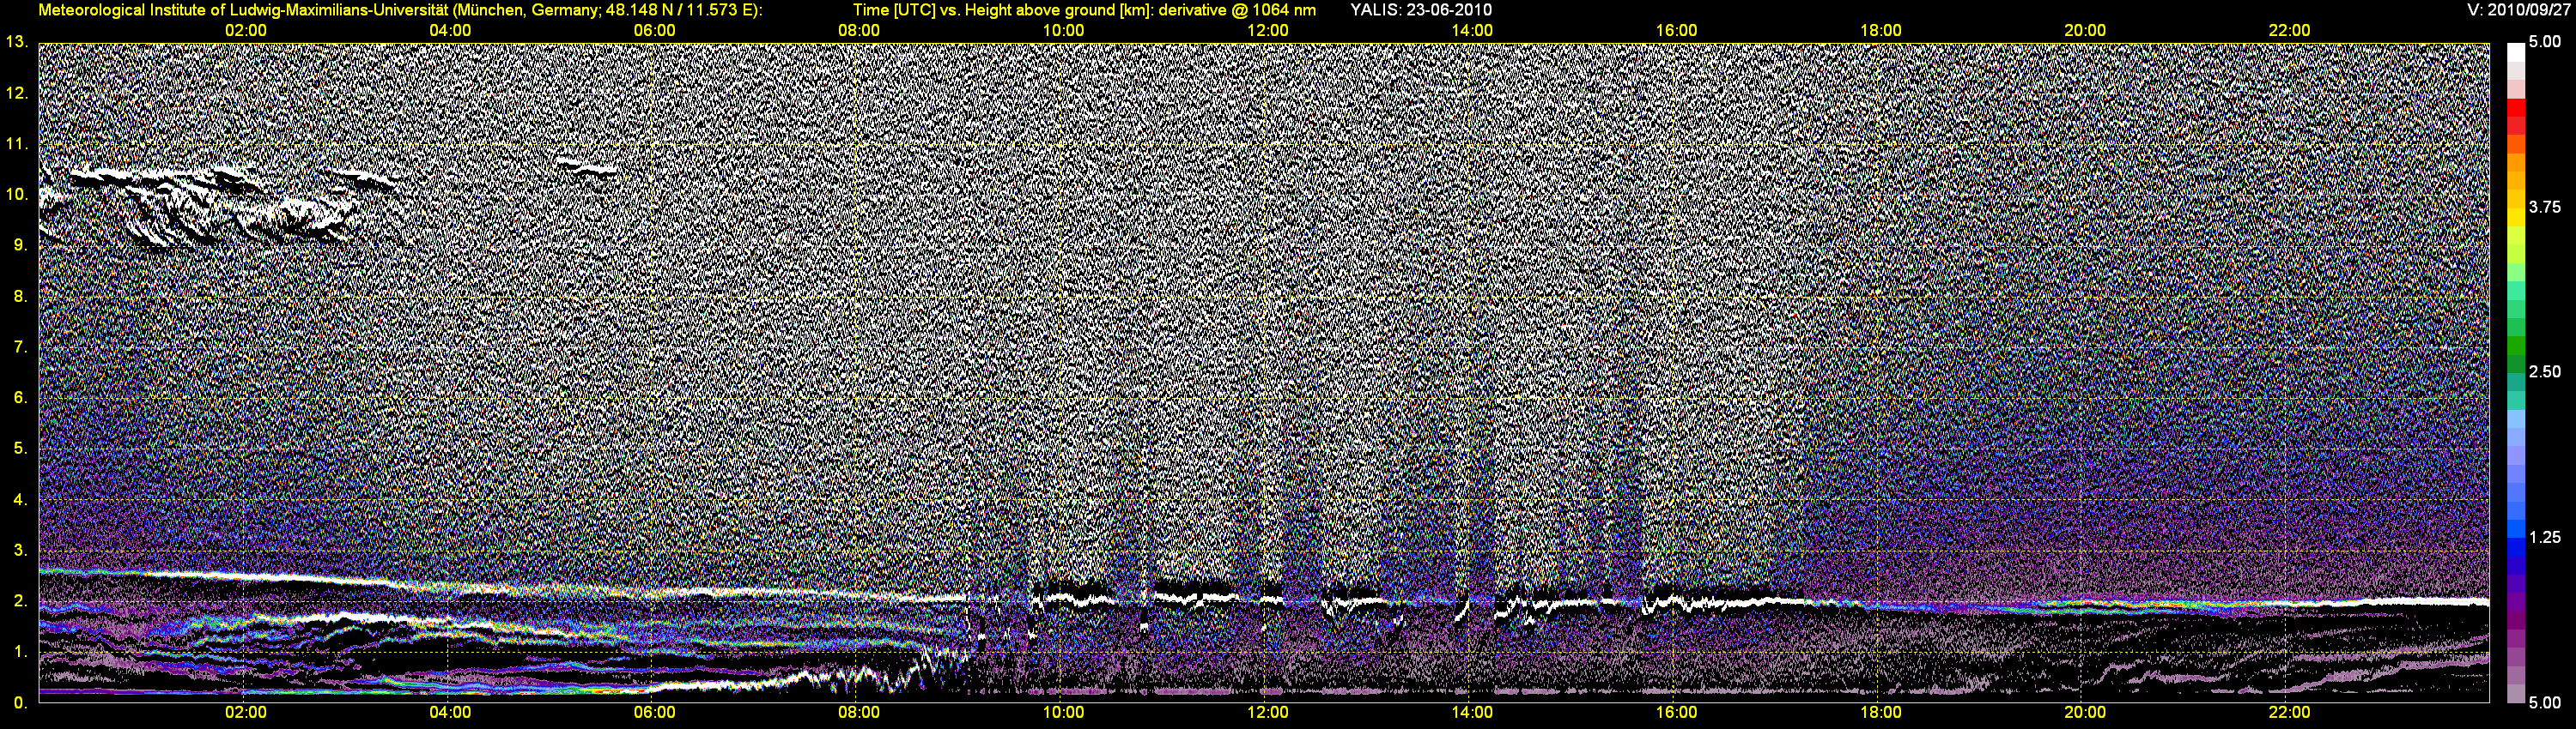Viewport: 2576px width, 729px height.
Task: Click the height axis label '5.'
Action: [x=20, y=449]
